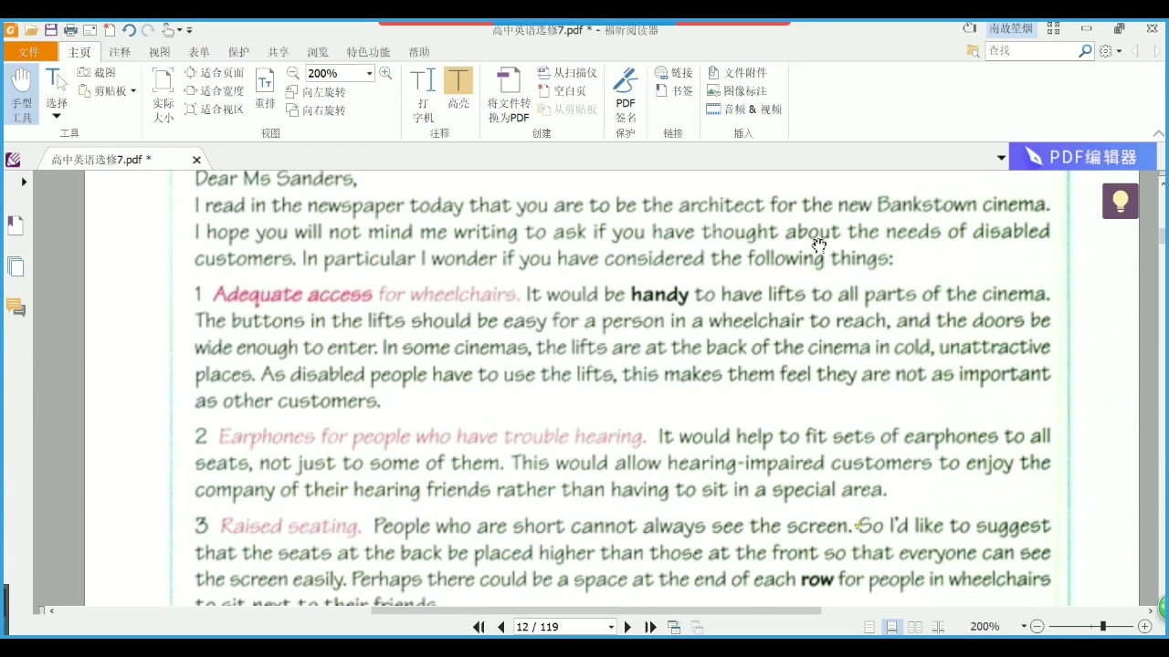Switch to the Browse (浏览) tab
The height and width of the screenshot is (657, 1169).
click(x=318, y=52)
